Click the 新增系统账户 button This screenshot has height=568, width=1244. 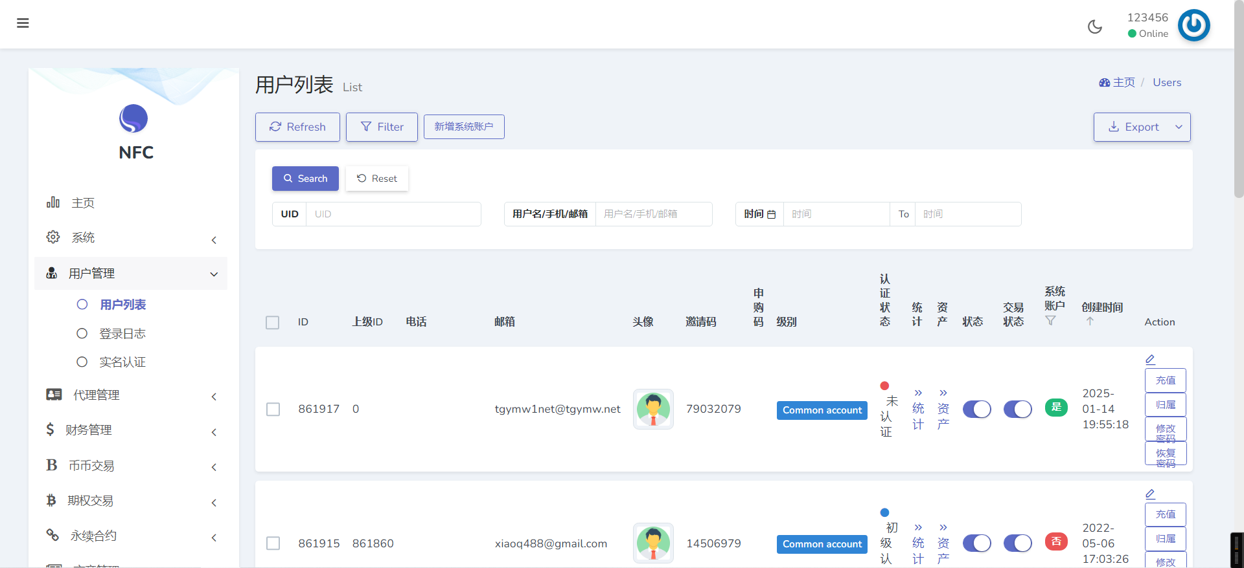tap(464, 127)
